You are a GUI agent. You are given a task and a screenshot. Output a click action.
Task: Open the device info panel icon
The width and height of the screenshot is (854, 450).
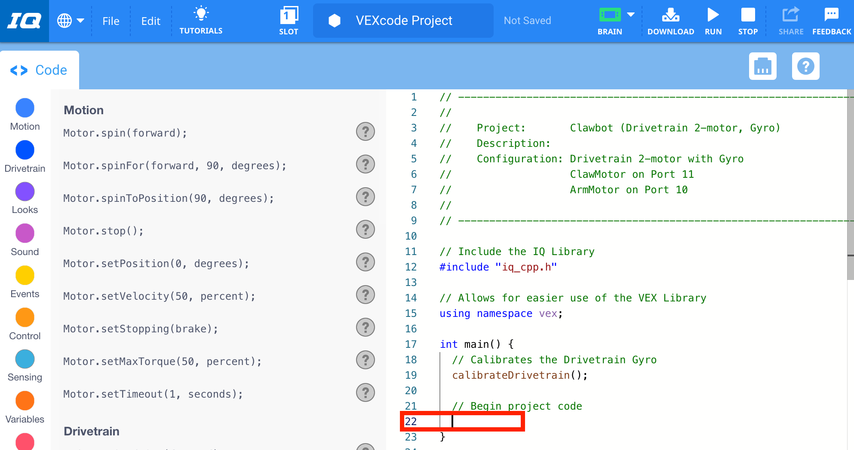coord(762,66)
